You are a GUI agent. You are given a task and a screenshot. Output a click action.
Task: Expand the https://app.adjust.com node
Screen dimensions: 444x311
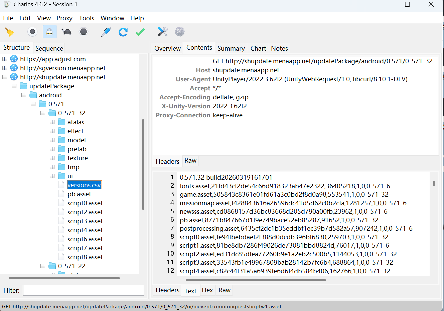5,59
